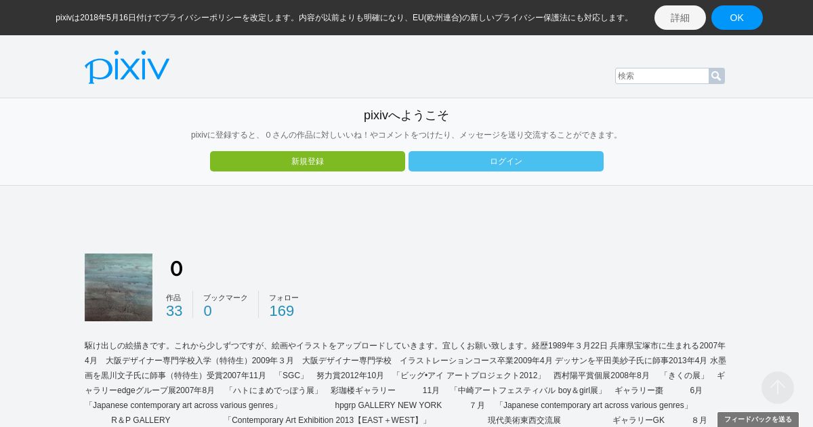The height and width of the screenshot is (427, 813).
Task: Click the scroll-to-top arrow icon
Action: click(x=778, y=388)
